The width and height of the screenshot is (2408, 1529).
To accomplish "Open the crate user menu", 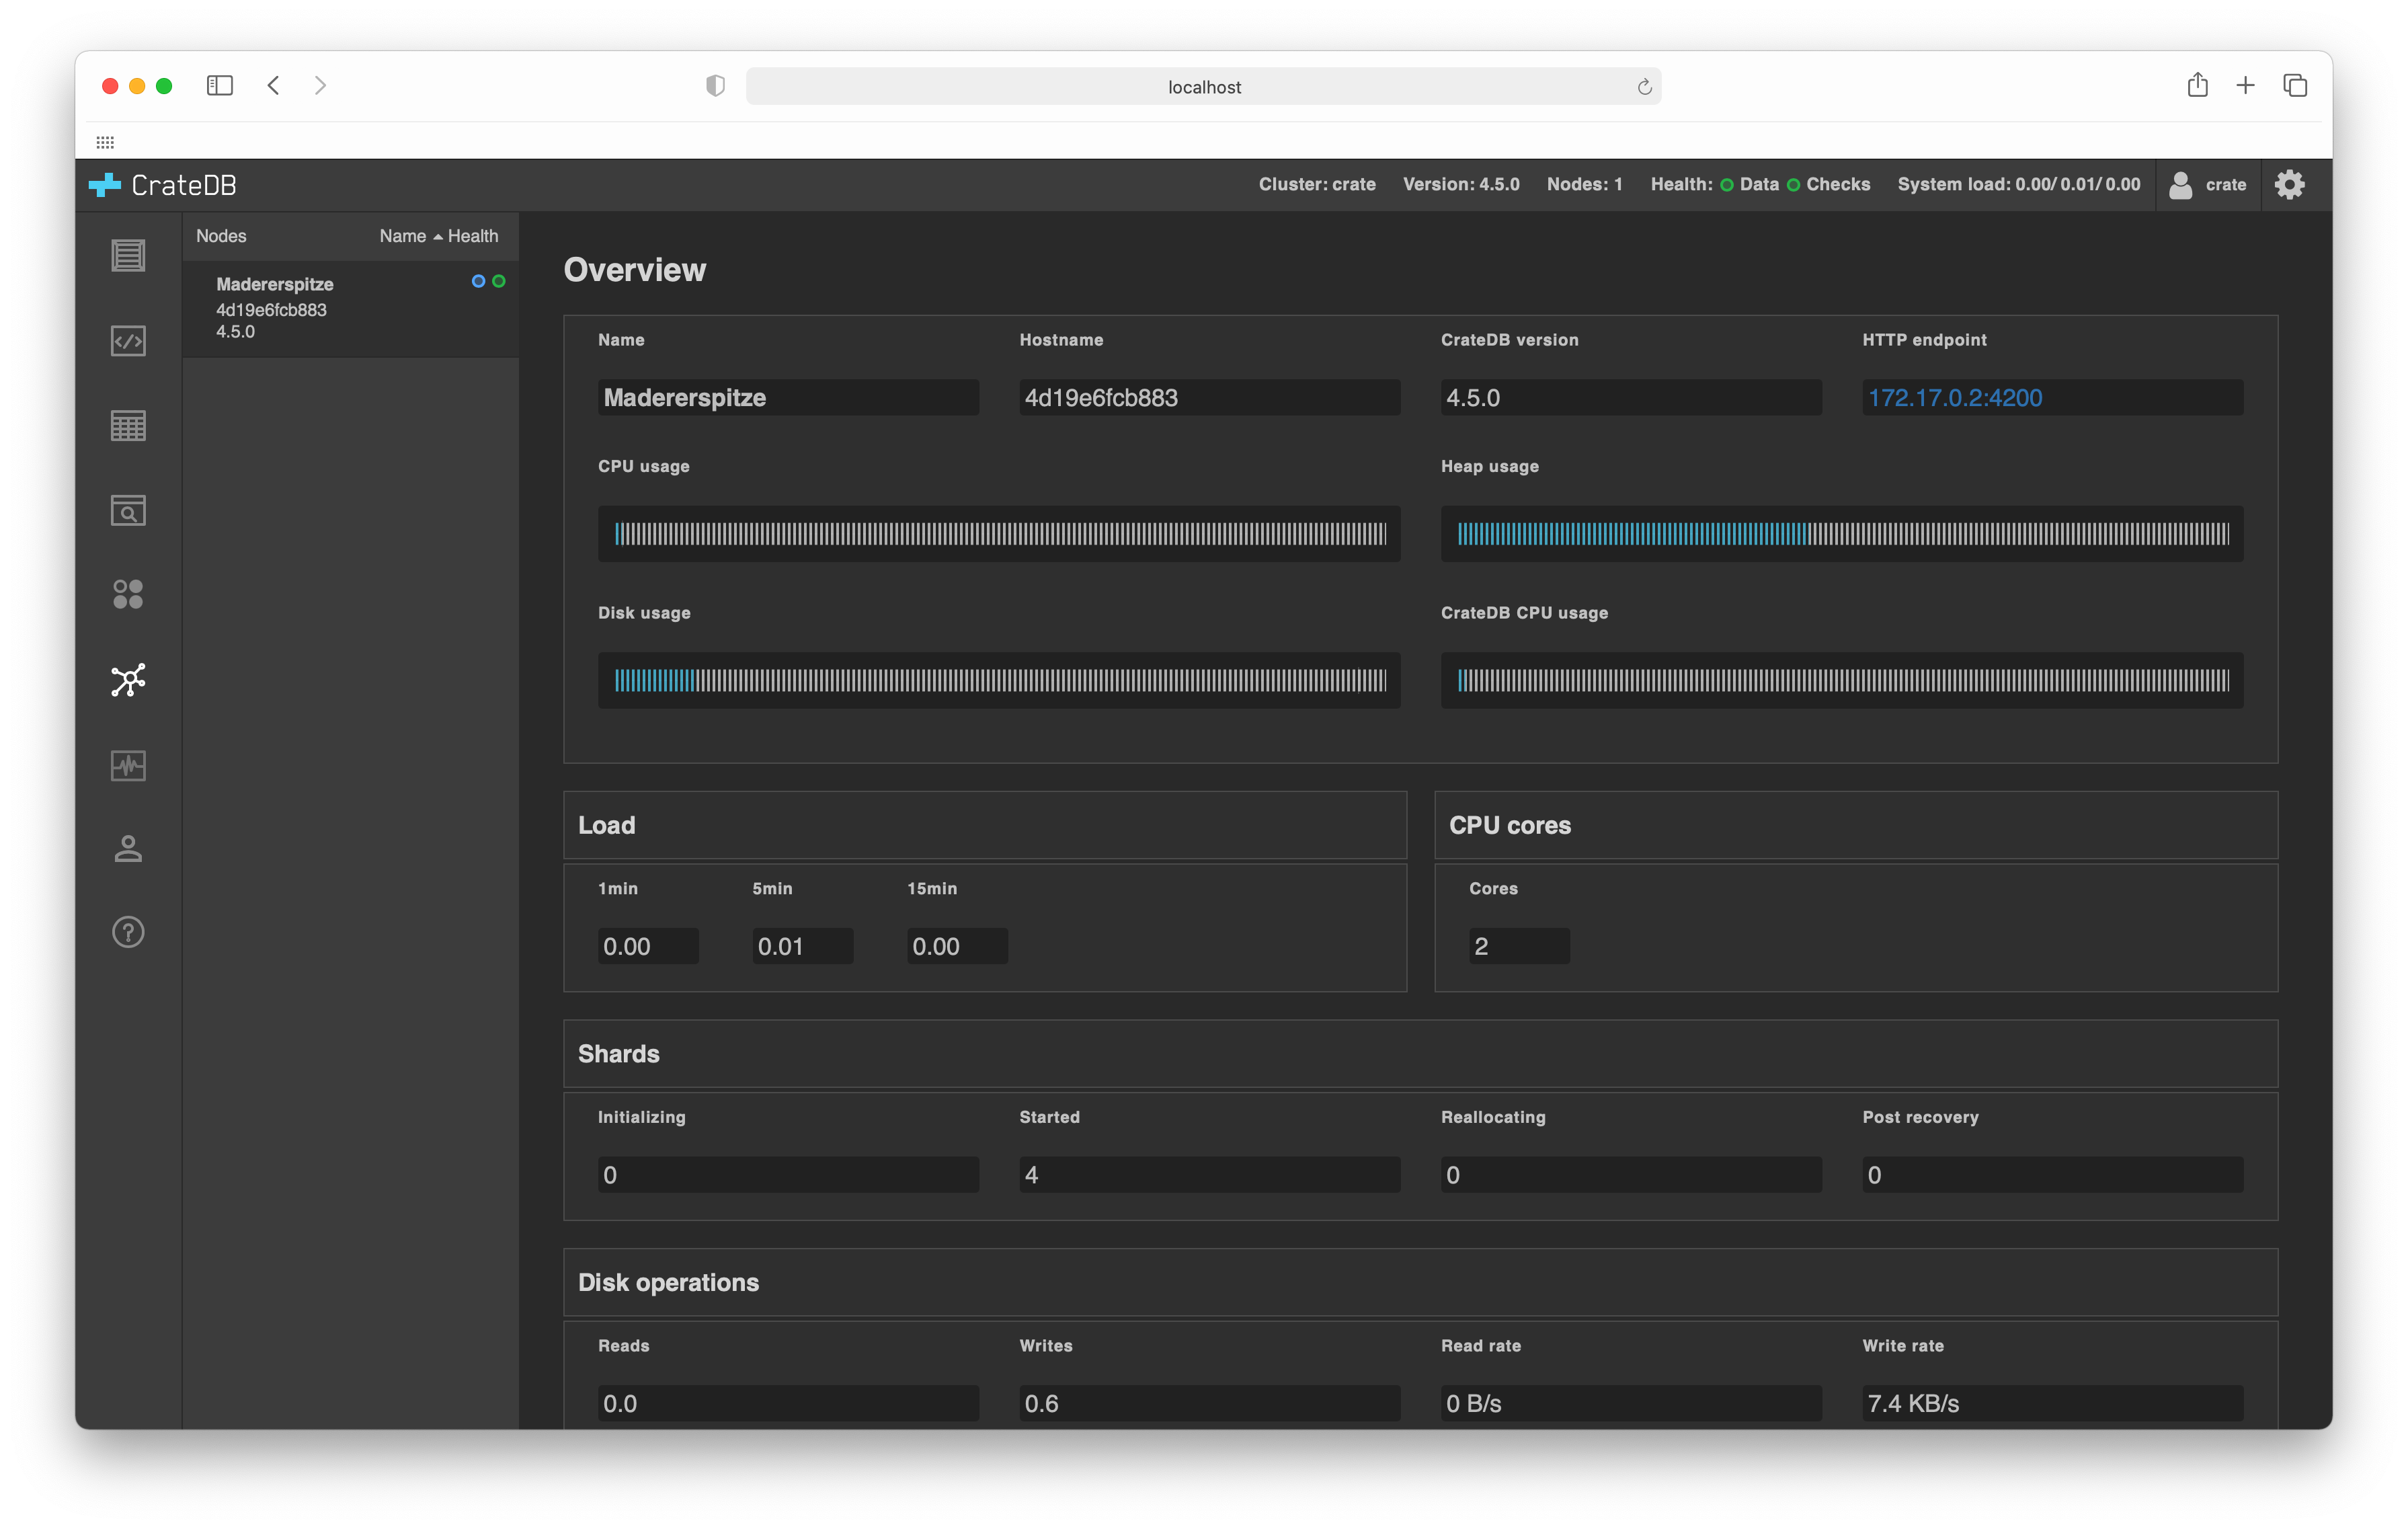I will (2208, 185).
